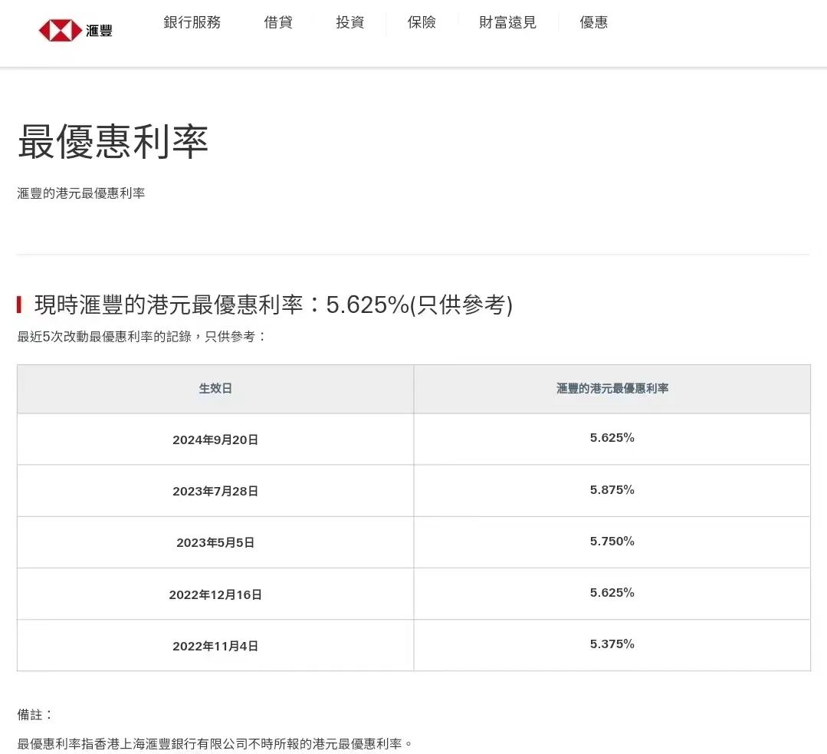Click the 5.625% rate for 2024年9月20日

tap(612, 438)
